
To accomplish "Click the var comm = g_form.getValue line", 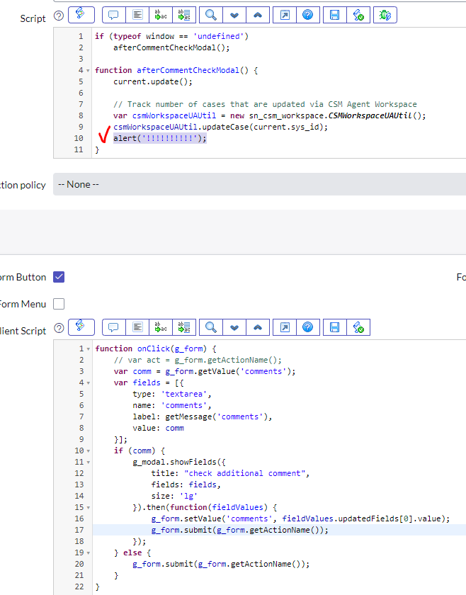I will pyautogui.click(x=205, y=371).
